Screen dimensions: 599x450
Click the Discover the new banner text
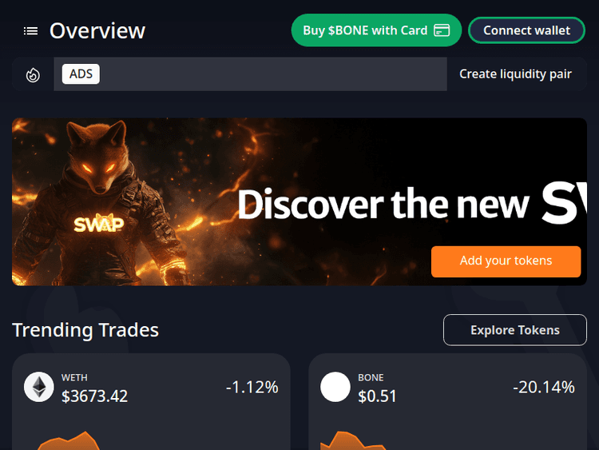[x=383, y=205]
